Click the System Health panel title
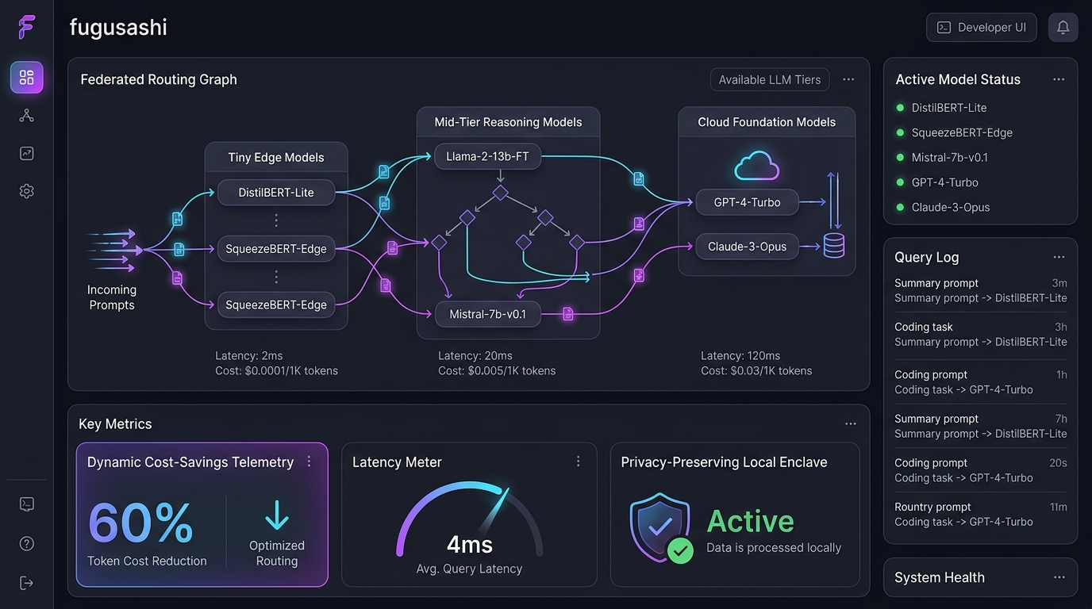Screen dimensions: 1092x609 click(x=940, y=577)
